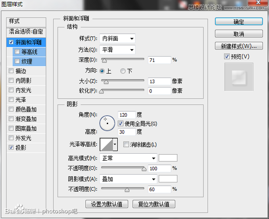Click the gloss contour thumbnail
The image size is (269, 219).
(x=106, y=144)
